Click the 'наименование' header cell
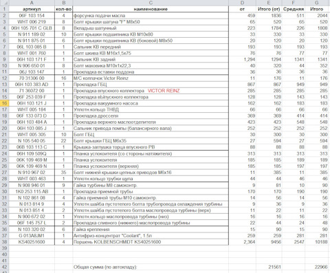Image resolution: width=330 pixels, height=273 pixels. pos(151,9)
